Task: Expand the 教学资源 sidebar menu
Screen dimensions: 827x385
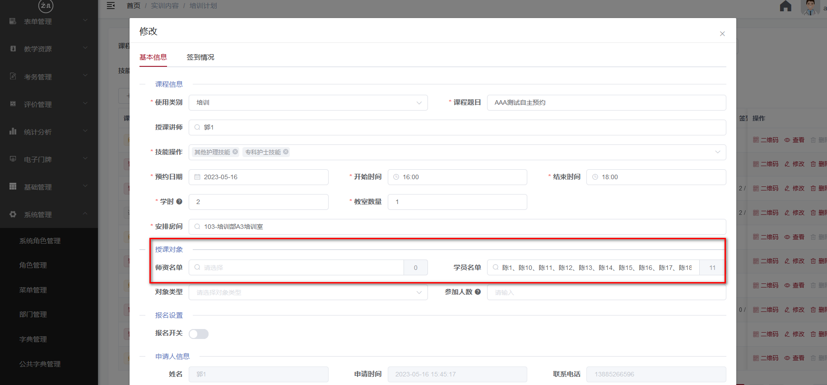Action: click(x=49, y=49)
